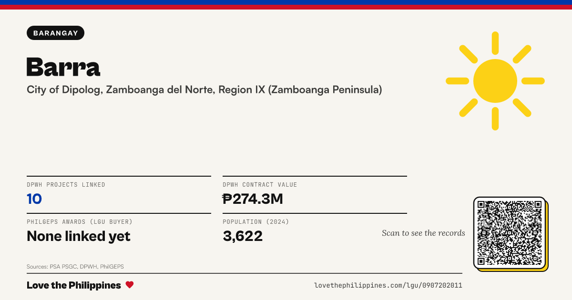Click the Scan to see the records caption
572x300 pixels.
tap(423, 233)
